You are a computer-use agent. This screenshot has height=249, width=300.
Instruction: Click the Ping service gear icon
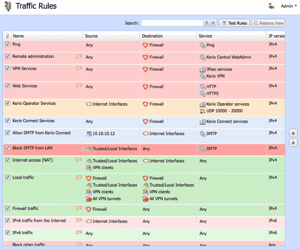point(202,45)
